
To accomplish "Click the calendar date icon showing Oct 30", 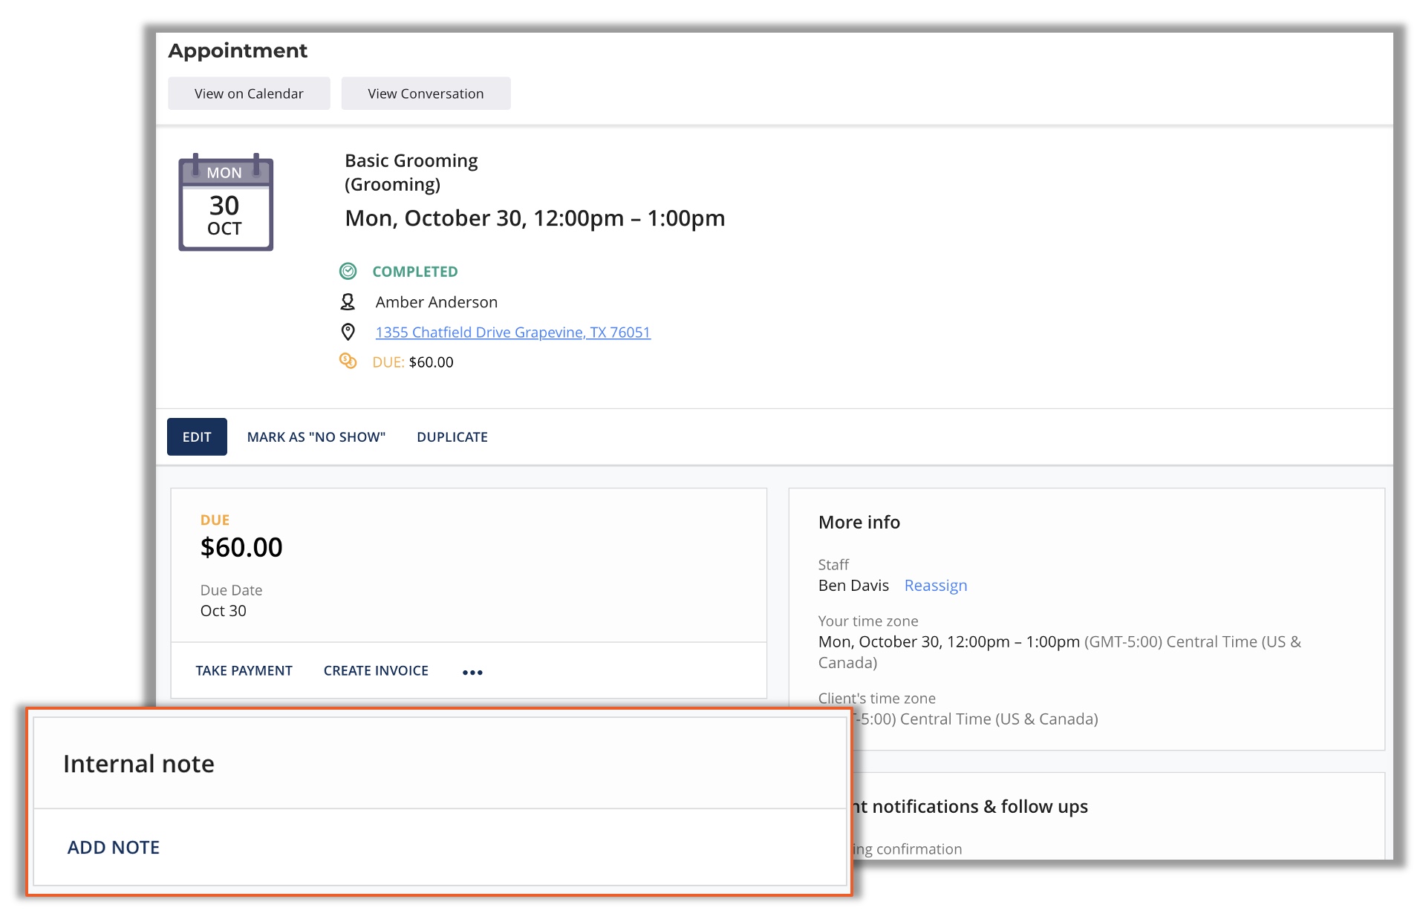I will click(225, 203).
